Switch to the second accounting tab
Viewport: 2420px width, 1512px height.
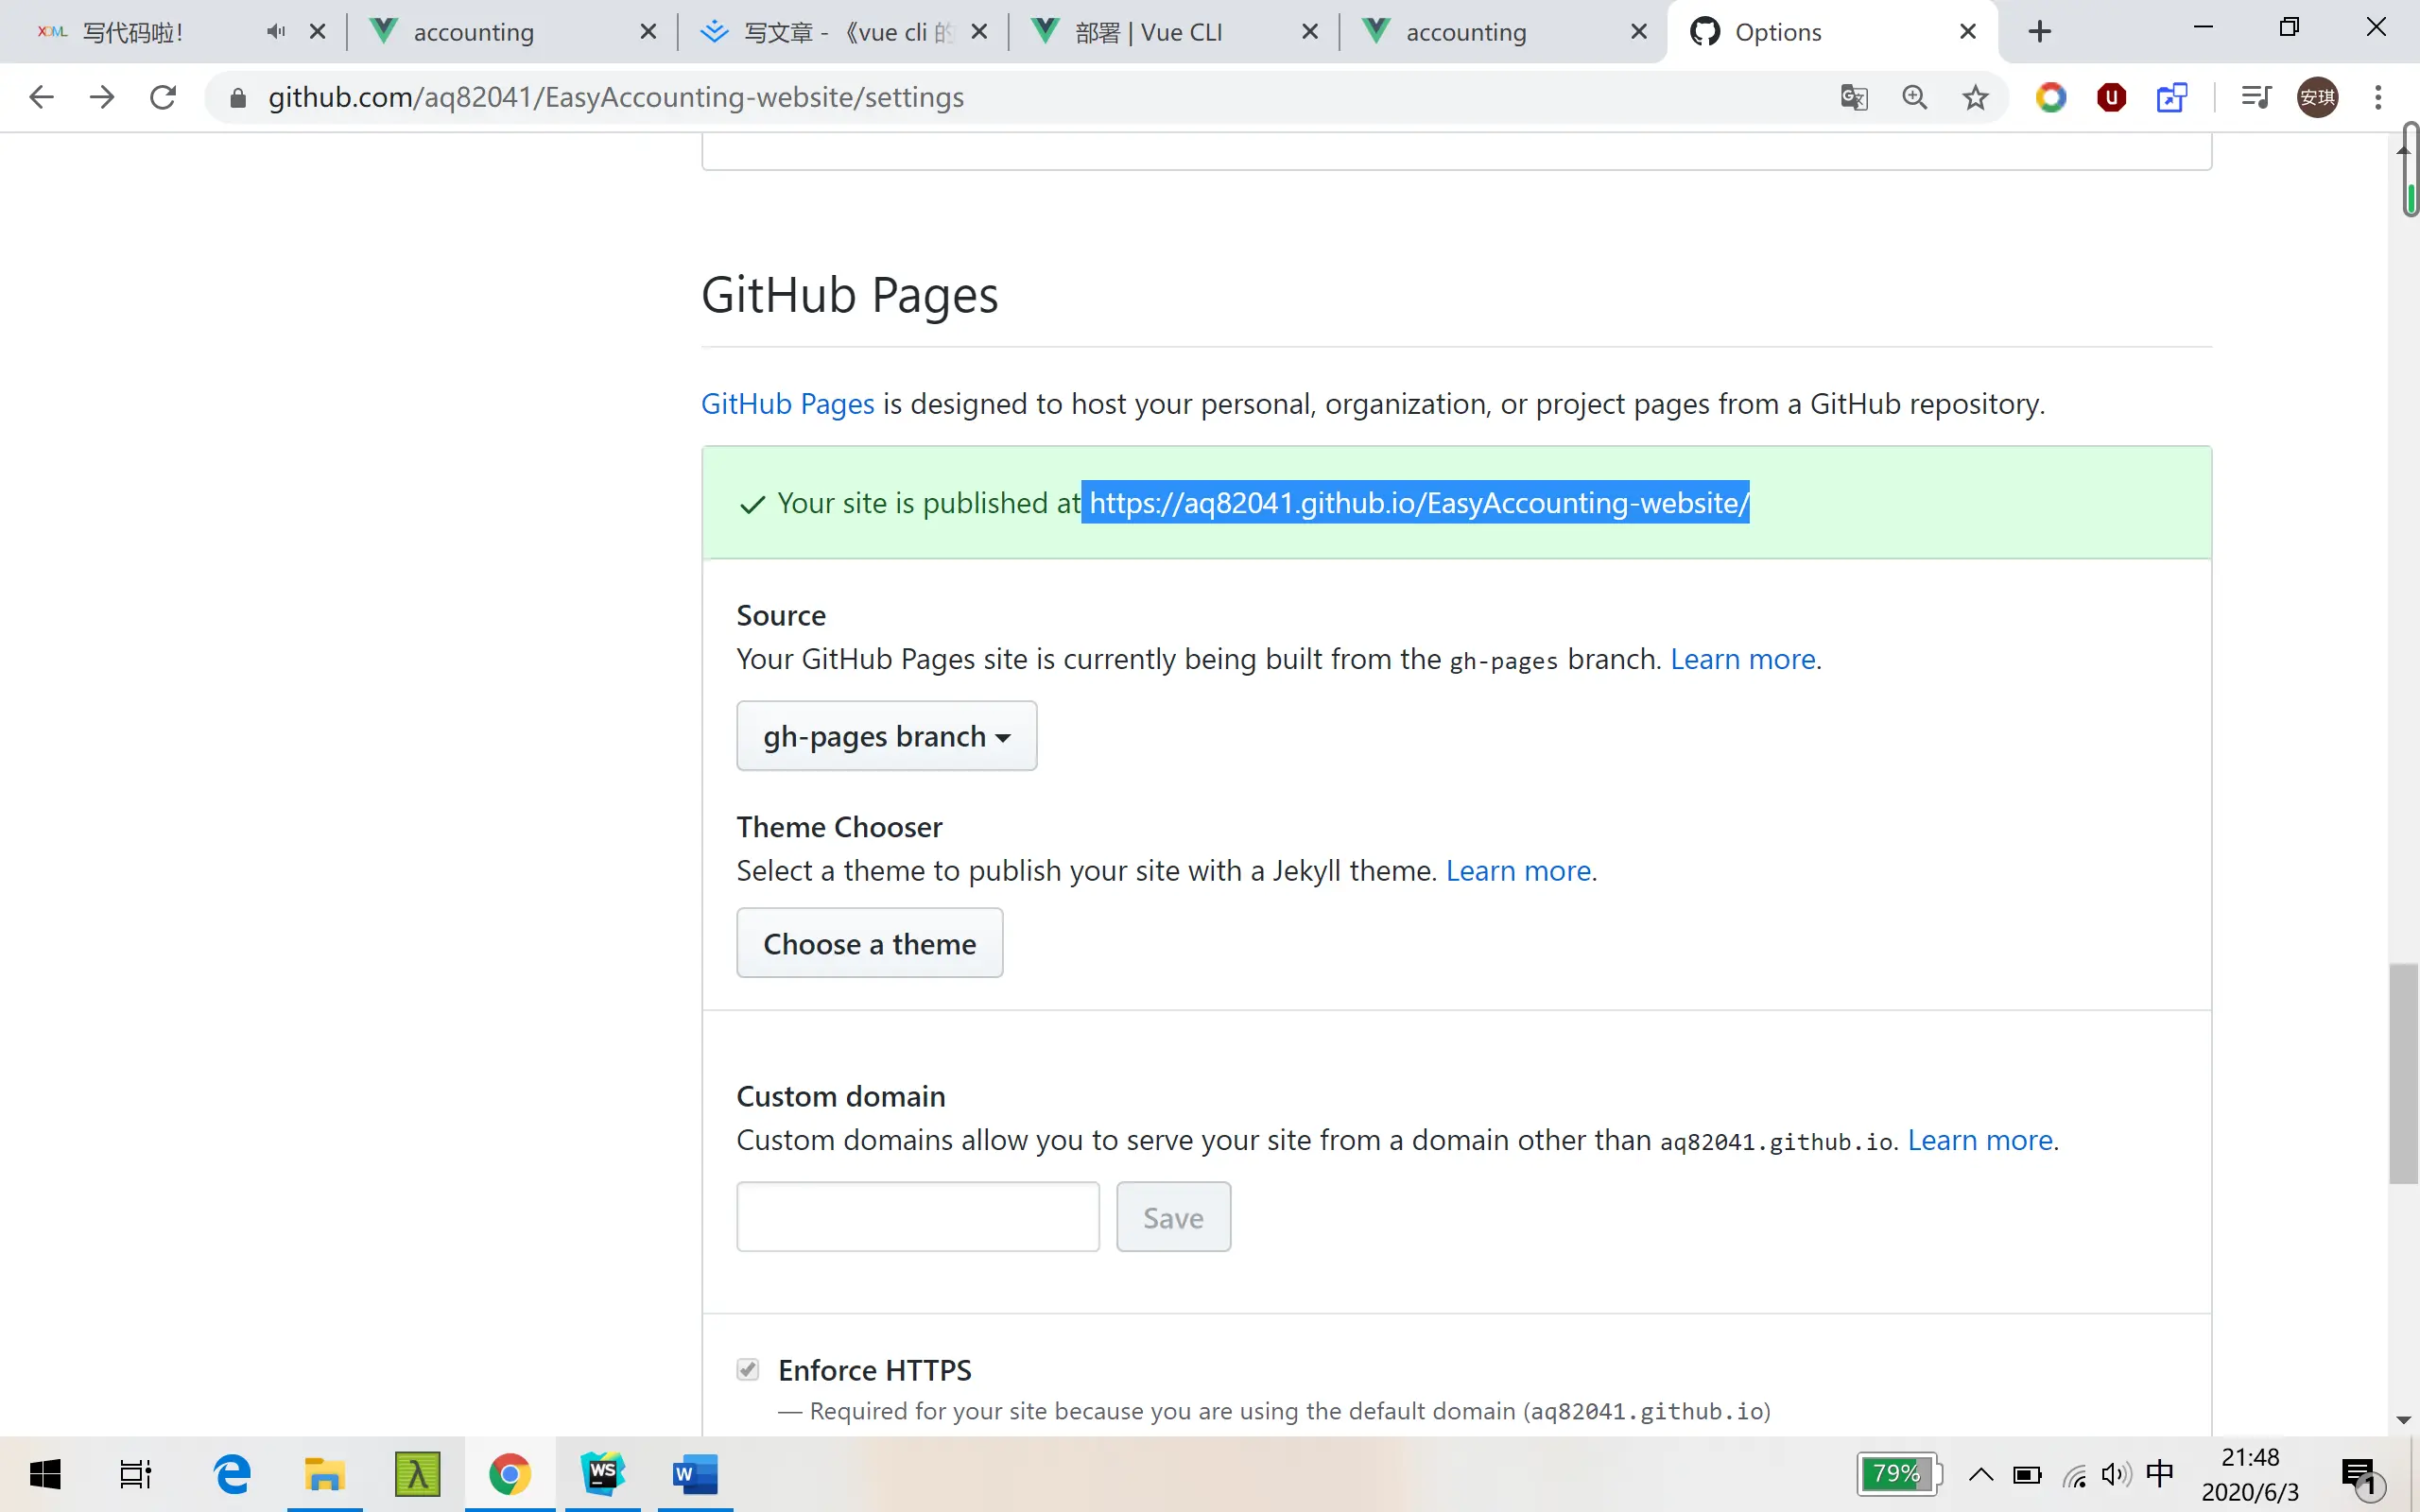coord(1466,32)
